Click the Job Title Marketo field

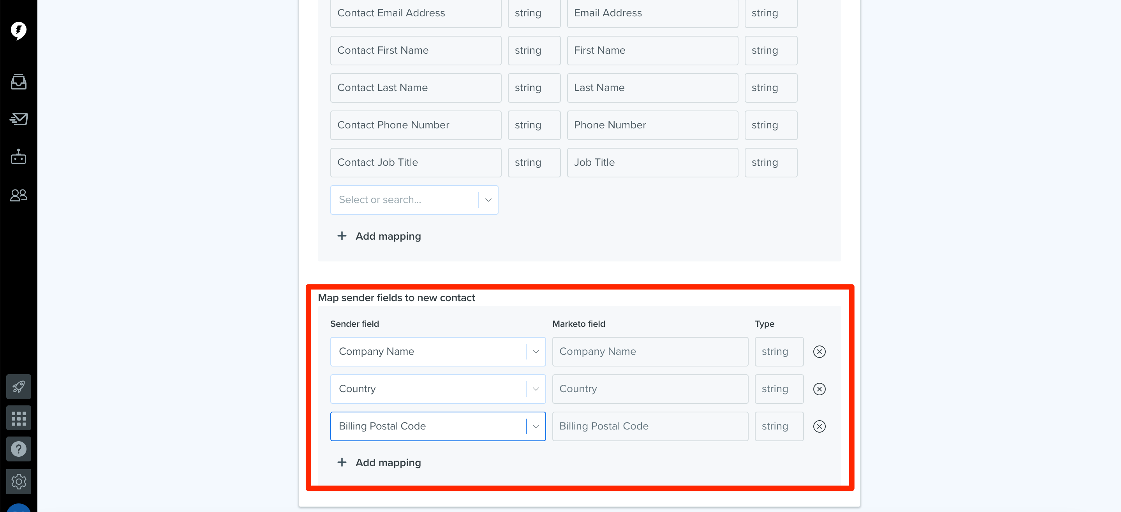652,163
